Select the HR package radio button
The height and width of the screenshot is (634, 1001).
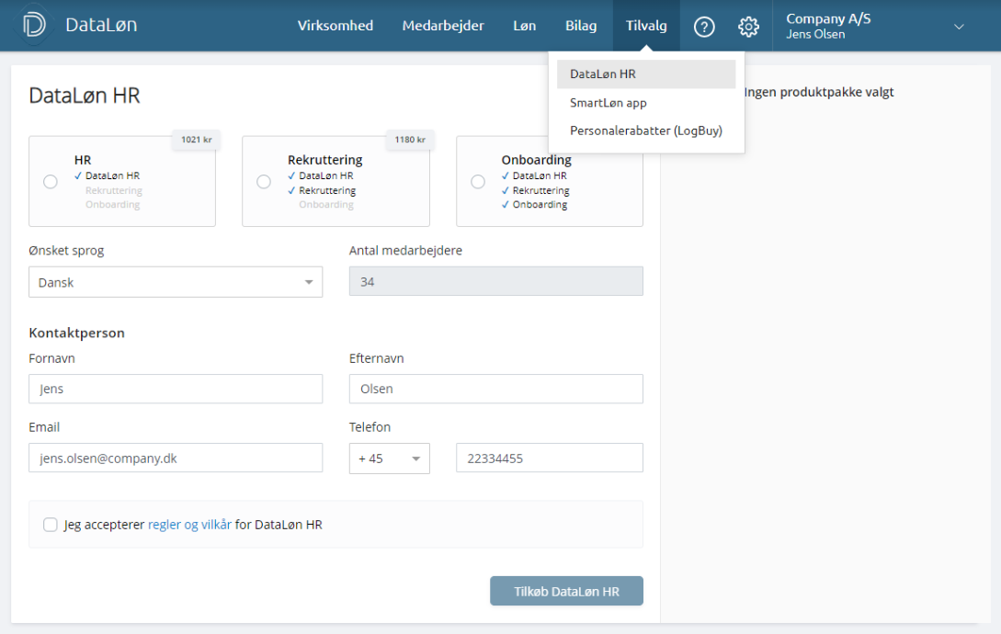pyautogui.click(x=51, y=182)
